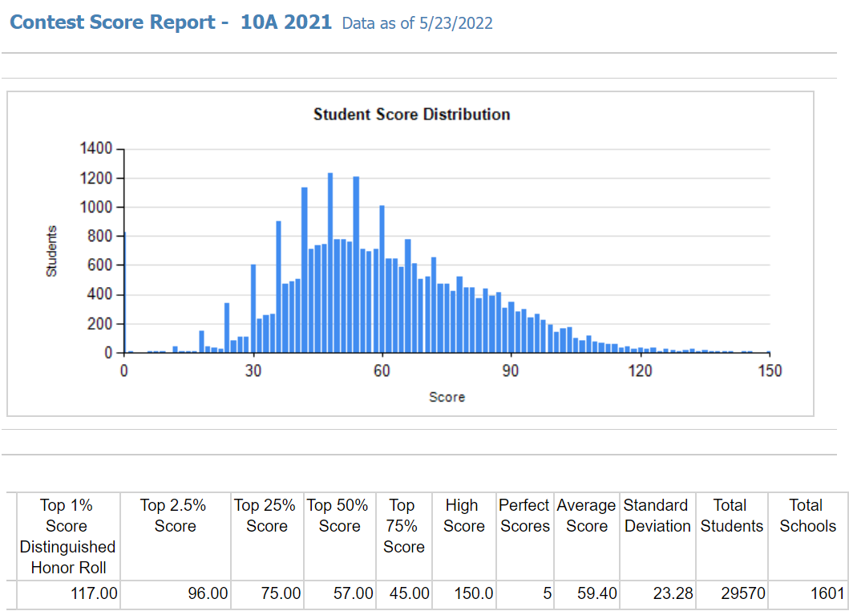Viewport: 849px width, 611px height.
Task: Click the 117.00 table cell
Action: pyautogui.click(x=67, y=593)
